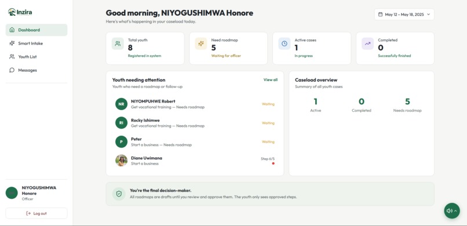Click the Log out button

(37, 213)
